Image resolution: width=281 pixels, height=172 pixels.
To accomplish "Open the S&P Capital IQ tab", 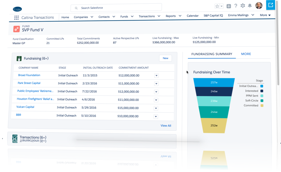I will tap(213, 15).
